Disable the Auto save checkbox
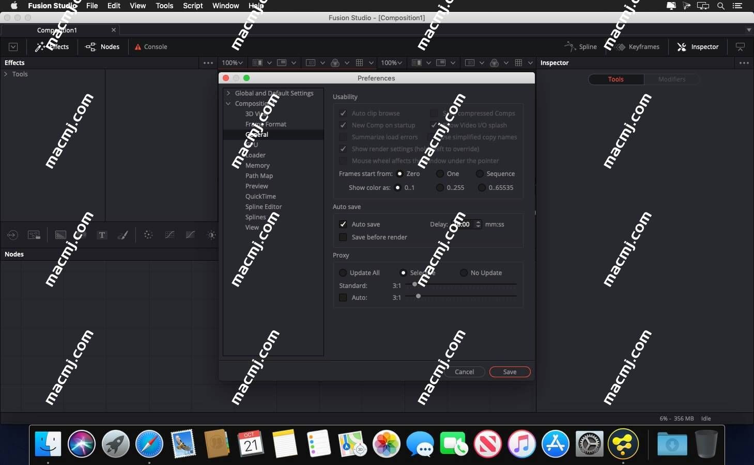This screenshot has height=465, width=754. 343,224
